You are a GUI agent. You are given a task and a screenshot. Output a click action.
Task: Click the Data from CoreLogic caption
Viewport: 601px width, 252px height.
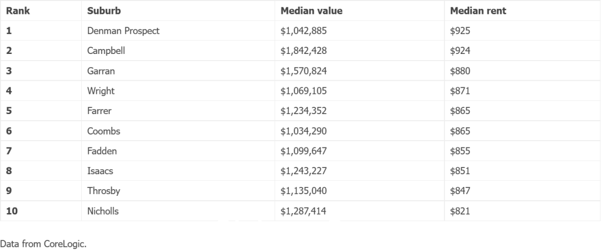click(x=43, y=244)
